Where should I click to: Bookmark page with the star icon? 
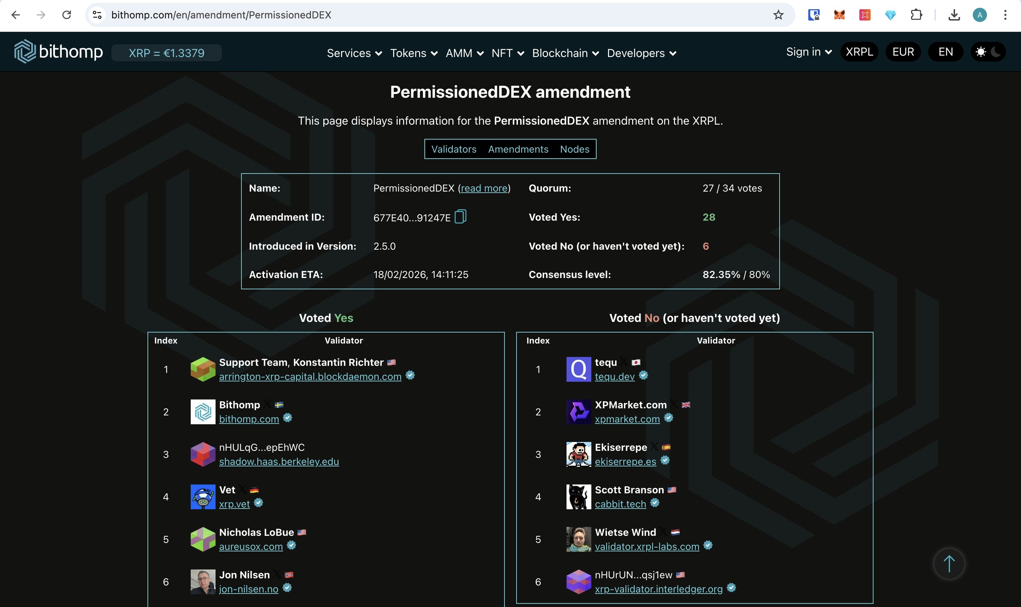click(778, 15)
